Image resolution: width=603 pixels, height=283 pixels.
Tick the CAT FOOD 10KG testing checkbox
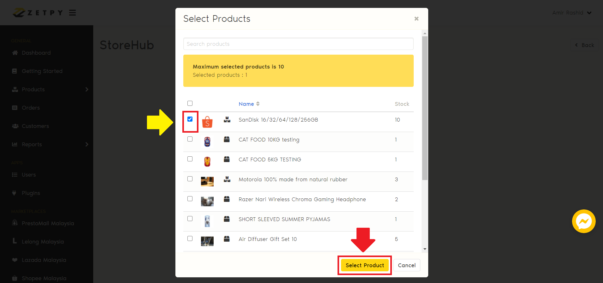[190, 139]
